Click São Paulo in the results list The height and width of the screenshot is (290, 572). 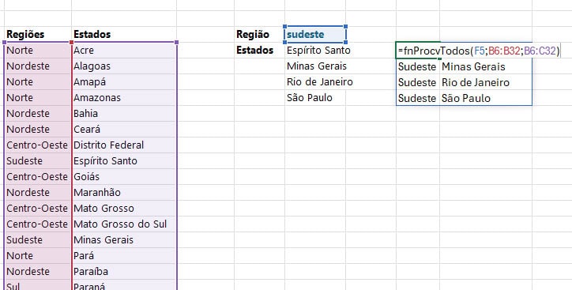[315, 97]
